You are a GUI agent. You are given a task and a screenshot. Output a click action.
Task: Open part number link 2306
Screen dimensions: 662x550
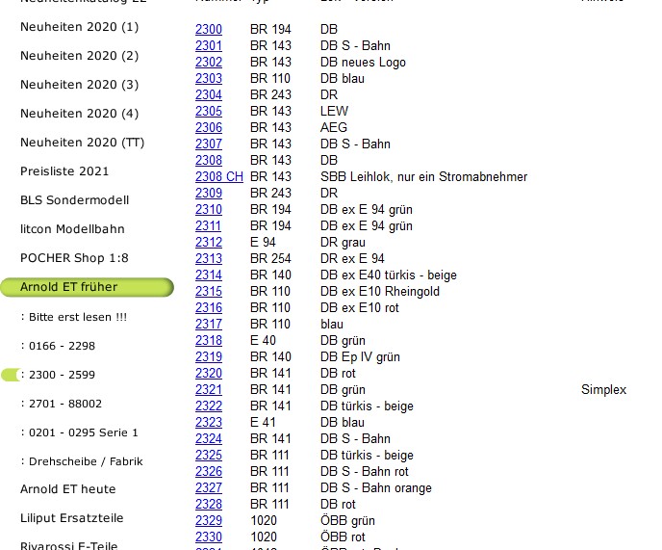pyautogui.click(x=209, y=128)
